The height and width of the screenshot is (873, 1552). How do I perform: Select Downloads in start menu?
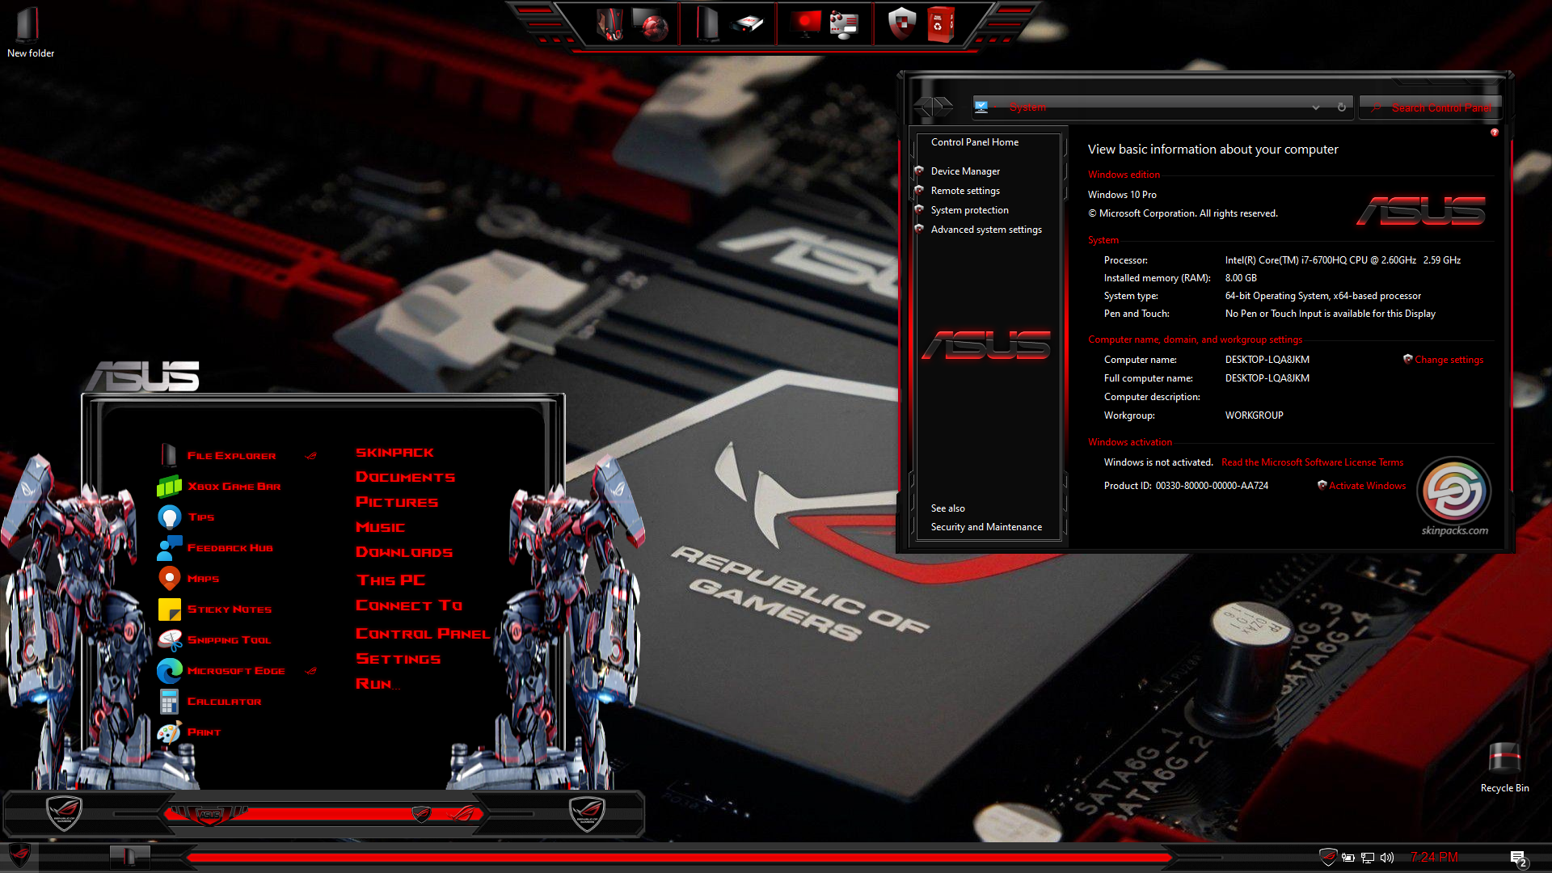point(404,552)
